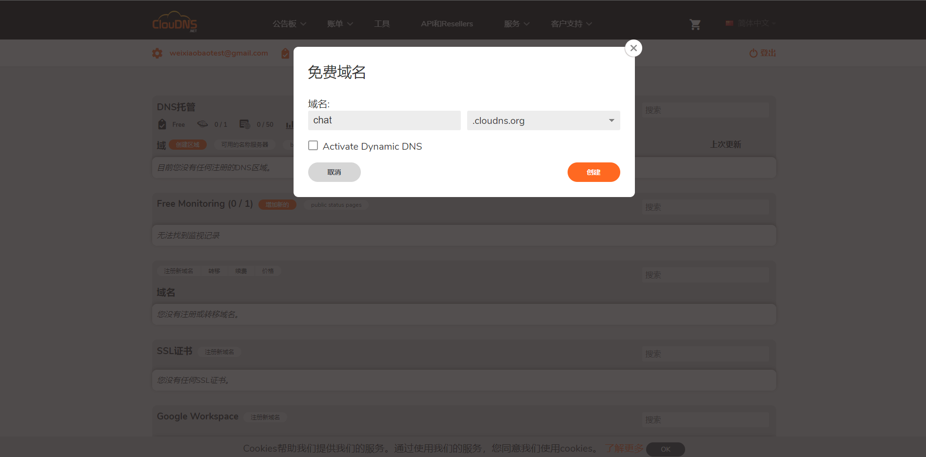Click 注册新域名 next to SSL证书
The image size is (926, 457).
(219, 352)
